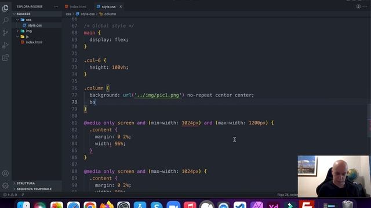Open Safari from the dock
This screenshot has height=208, width=371.
[x=74, y=205]
